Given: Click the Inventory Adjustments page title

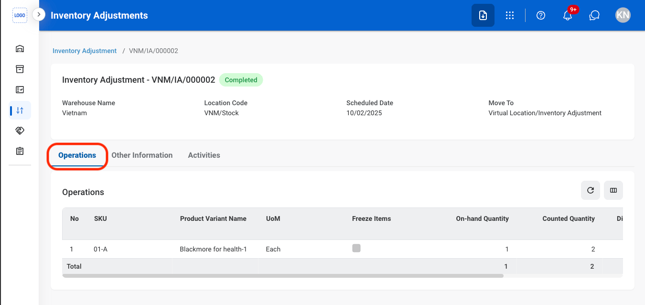Looking at the screenshot, I should (99, 15).
